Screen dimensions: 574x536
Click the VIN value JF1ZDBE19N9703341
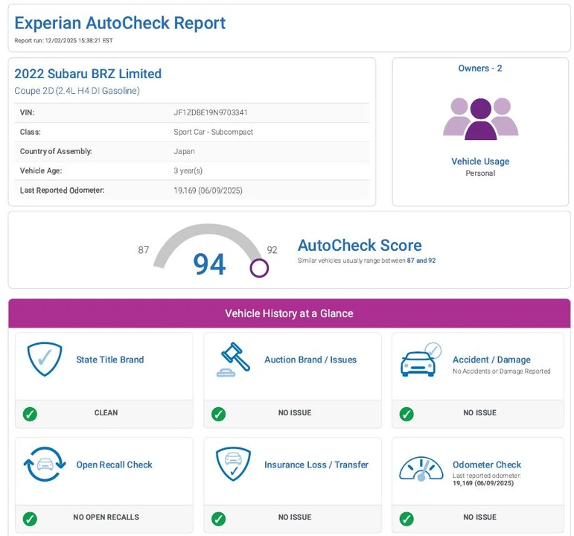211,112
